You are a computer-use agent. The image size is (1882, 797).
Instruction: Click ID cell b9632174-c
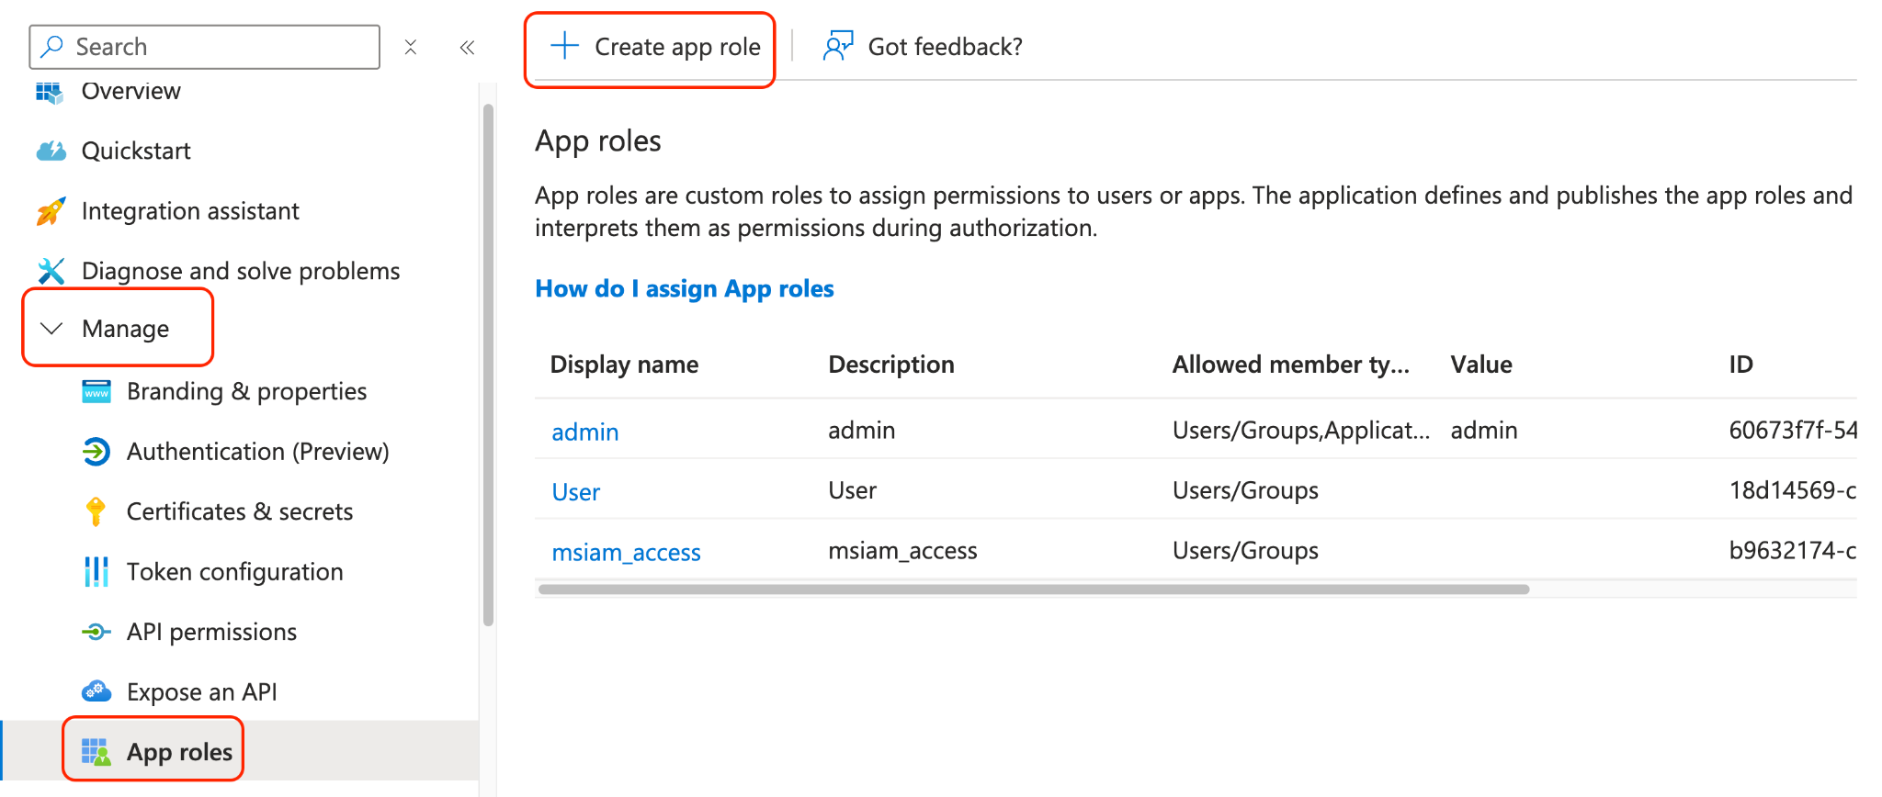click(1792, 551)
